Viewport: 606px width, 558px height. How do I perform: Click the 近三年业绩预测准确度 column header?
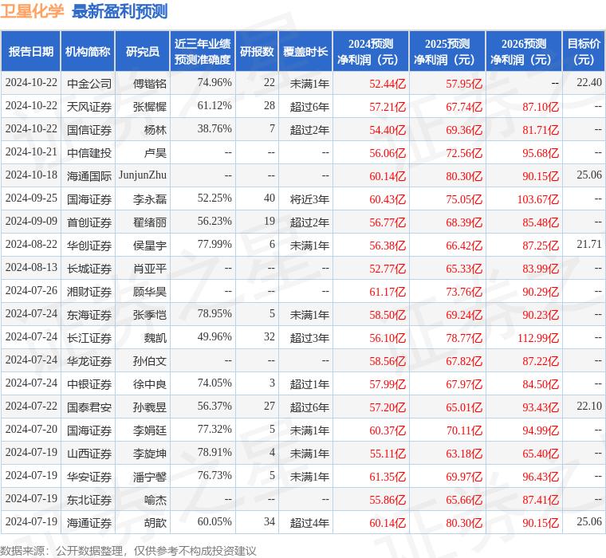[203, 51]
